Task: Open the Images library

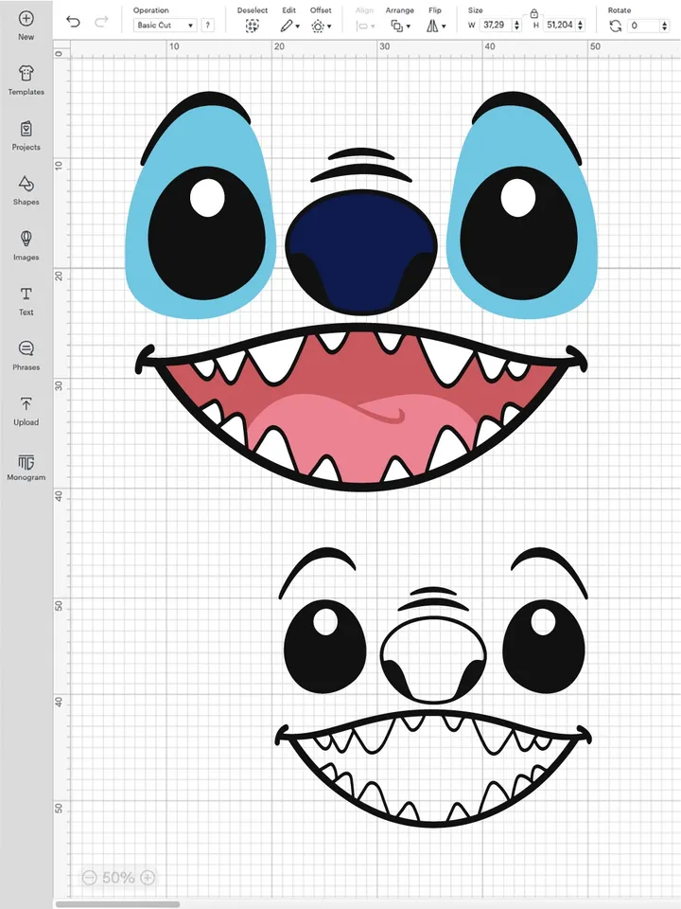Action: [26, 239]
